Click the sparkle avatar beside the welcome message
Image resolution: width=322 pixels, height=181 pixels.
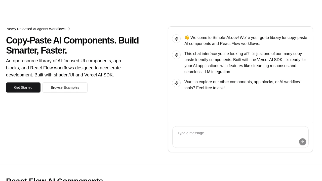pos(176,39)
